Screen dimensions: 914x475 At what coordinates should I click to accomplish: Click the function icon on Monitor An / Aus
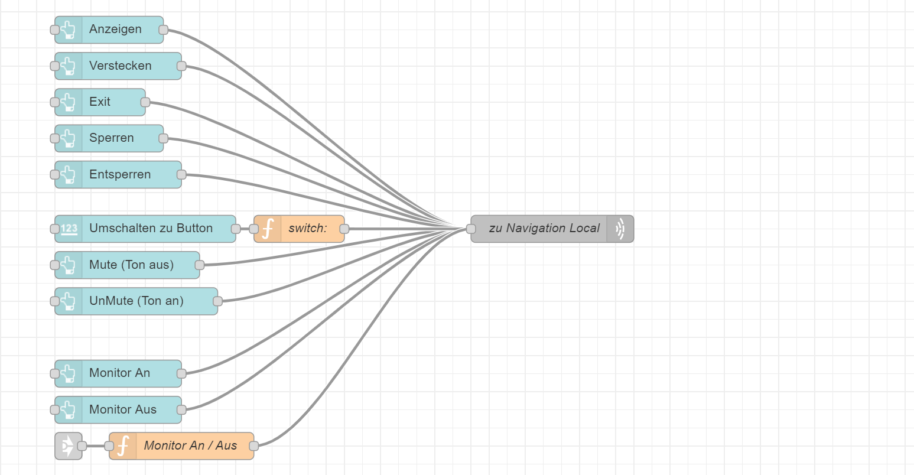123,446
